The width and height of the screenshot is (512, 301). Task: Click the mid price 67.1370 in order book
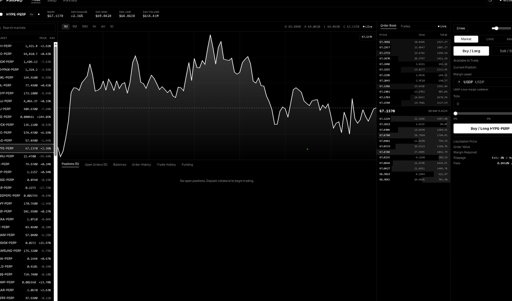coord(387,111)
